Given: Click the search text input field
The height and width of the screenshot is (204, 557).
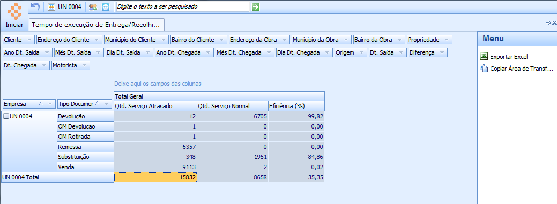Looking at the screenshot, I should coord(183,7).
